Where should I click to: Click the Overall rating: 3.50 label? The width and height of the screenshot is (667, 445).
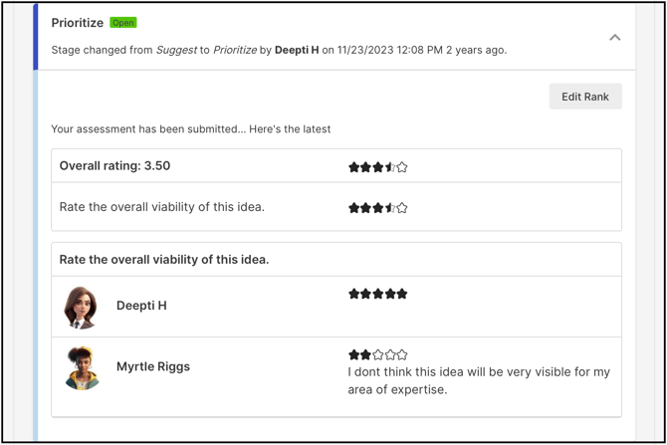114,166
